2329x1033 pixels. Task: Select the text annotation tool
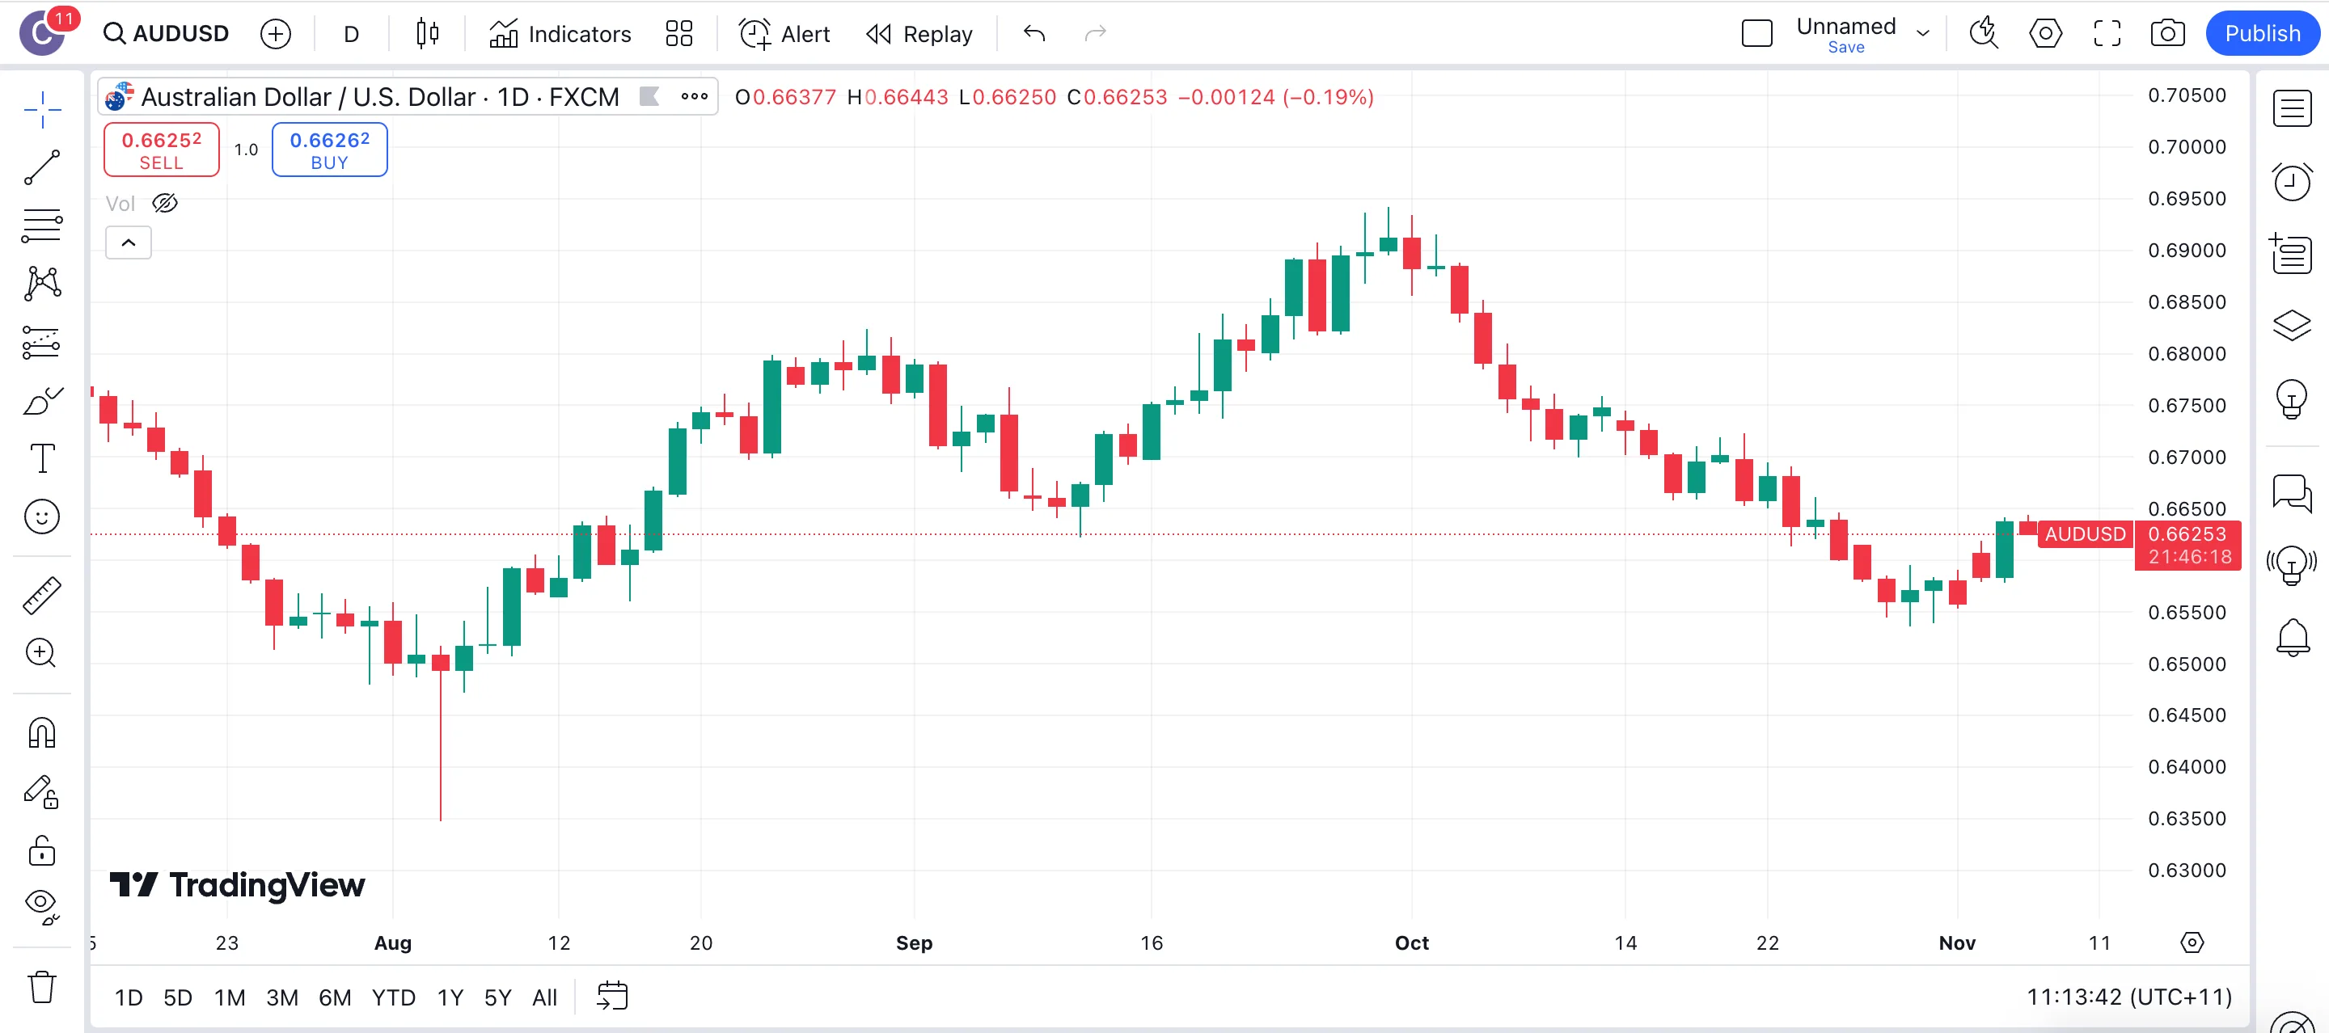tap(41, 458)
